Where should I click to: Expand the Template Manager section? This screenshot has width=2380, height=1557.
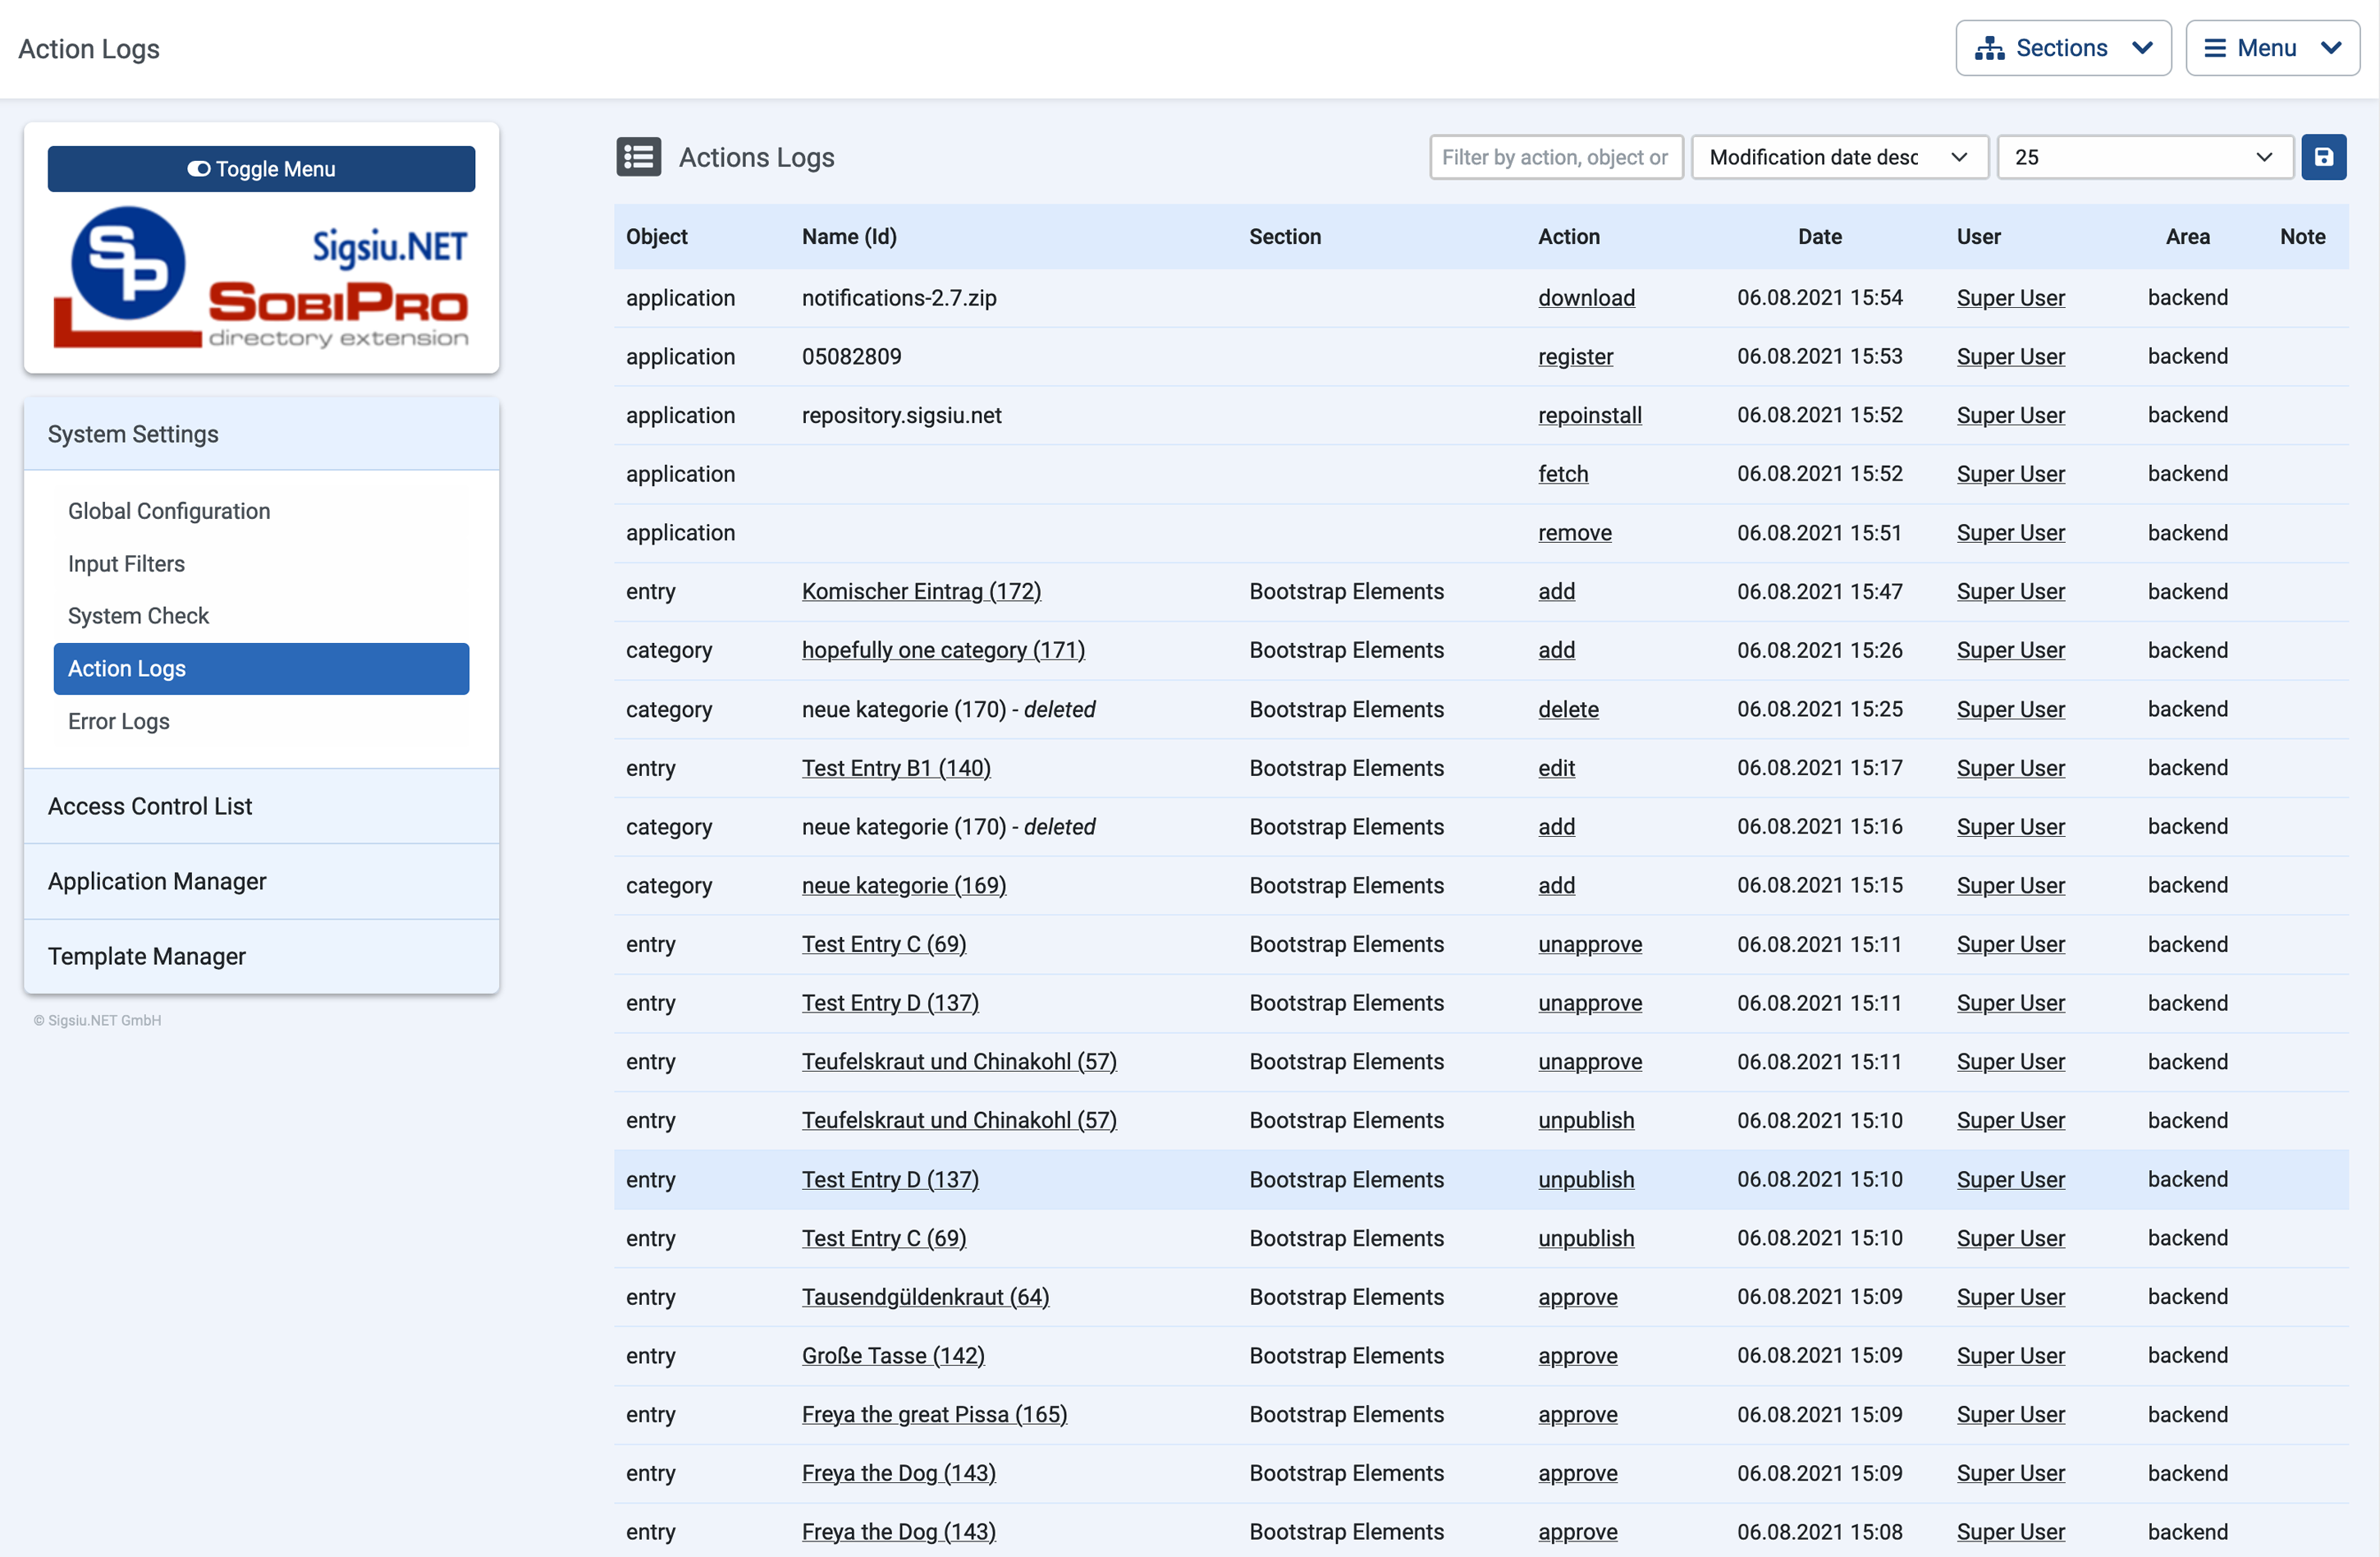[261, 957]
